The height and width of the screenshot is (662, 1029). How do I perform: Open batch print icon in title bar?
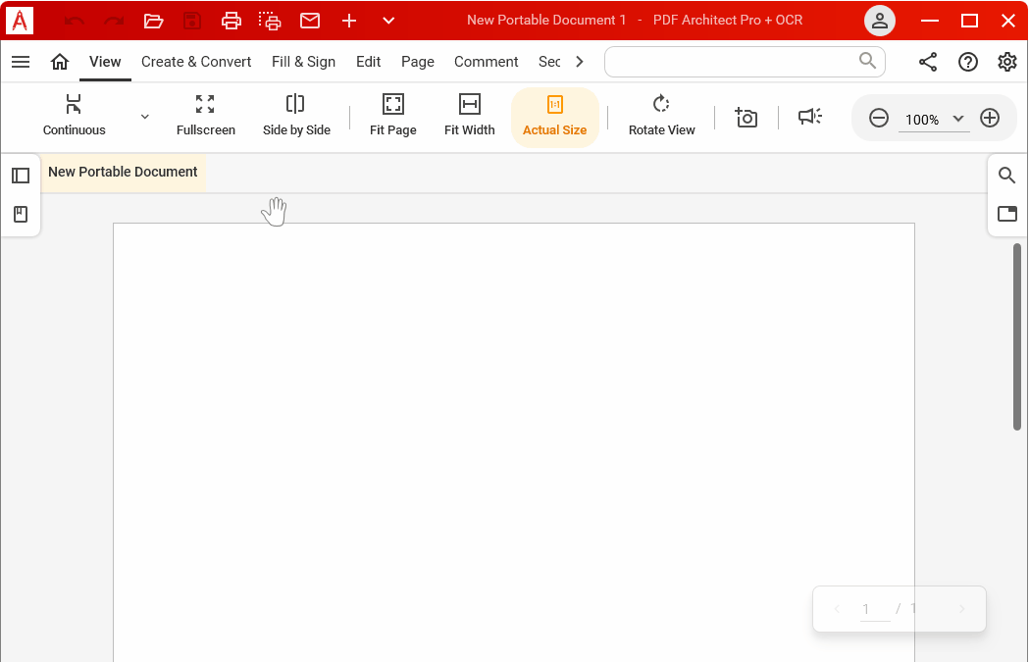click(x=270, y=21)
